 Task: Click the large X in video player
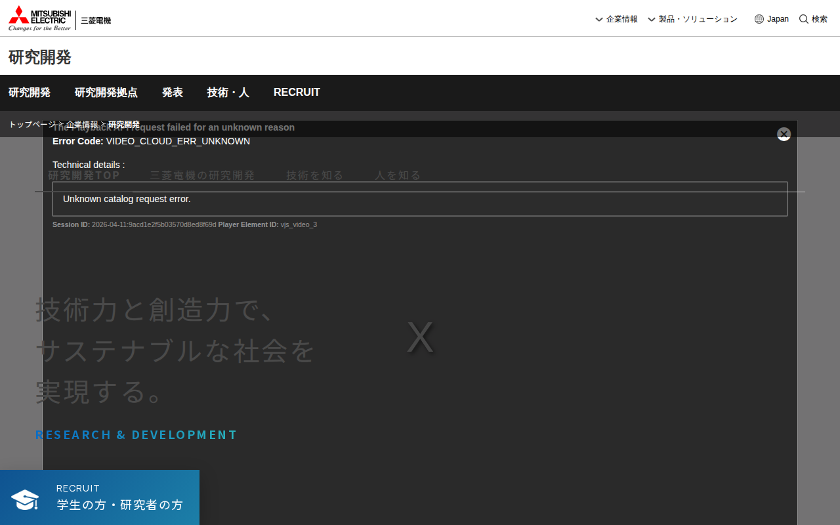420,337
